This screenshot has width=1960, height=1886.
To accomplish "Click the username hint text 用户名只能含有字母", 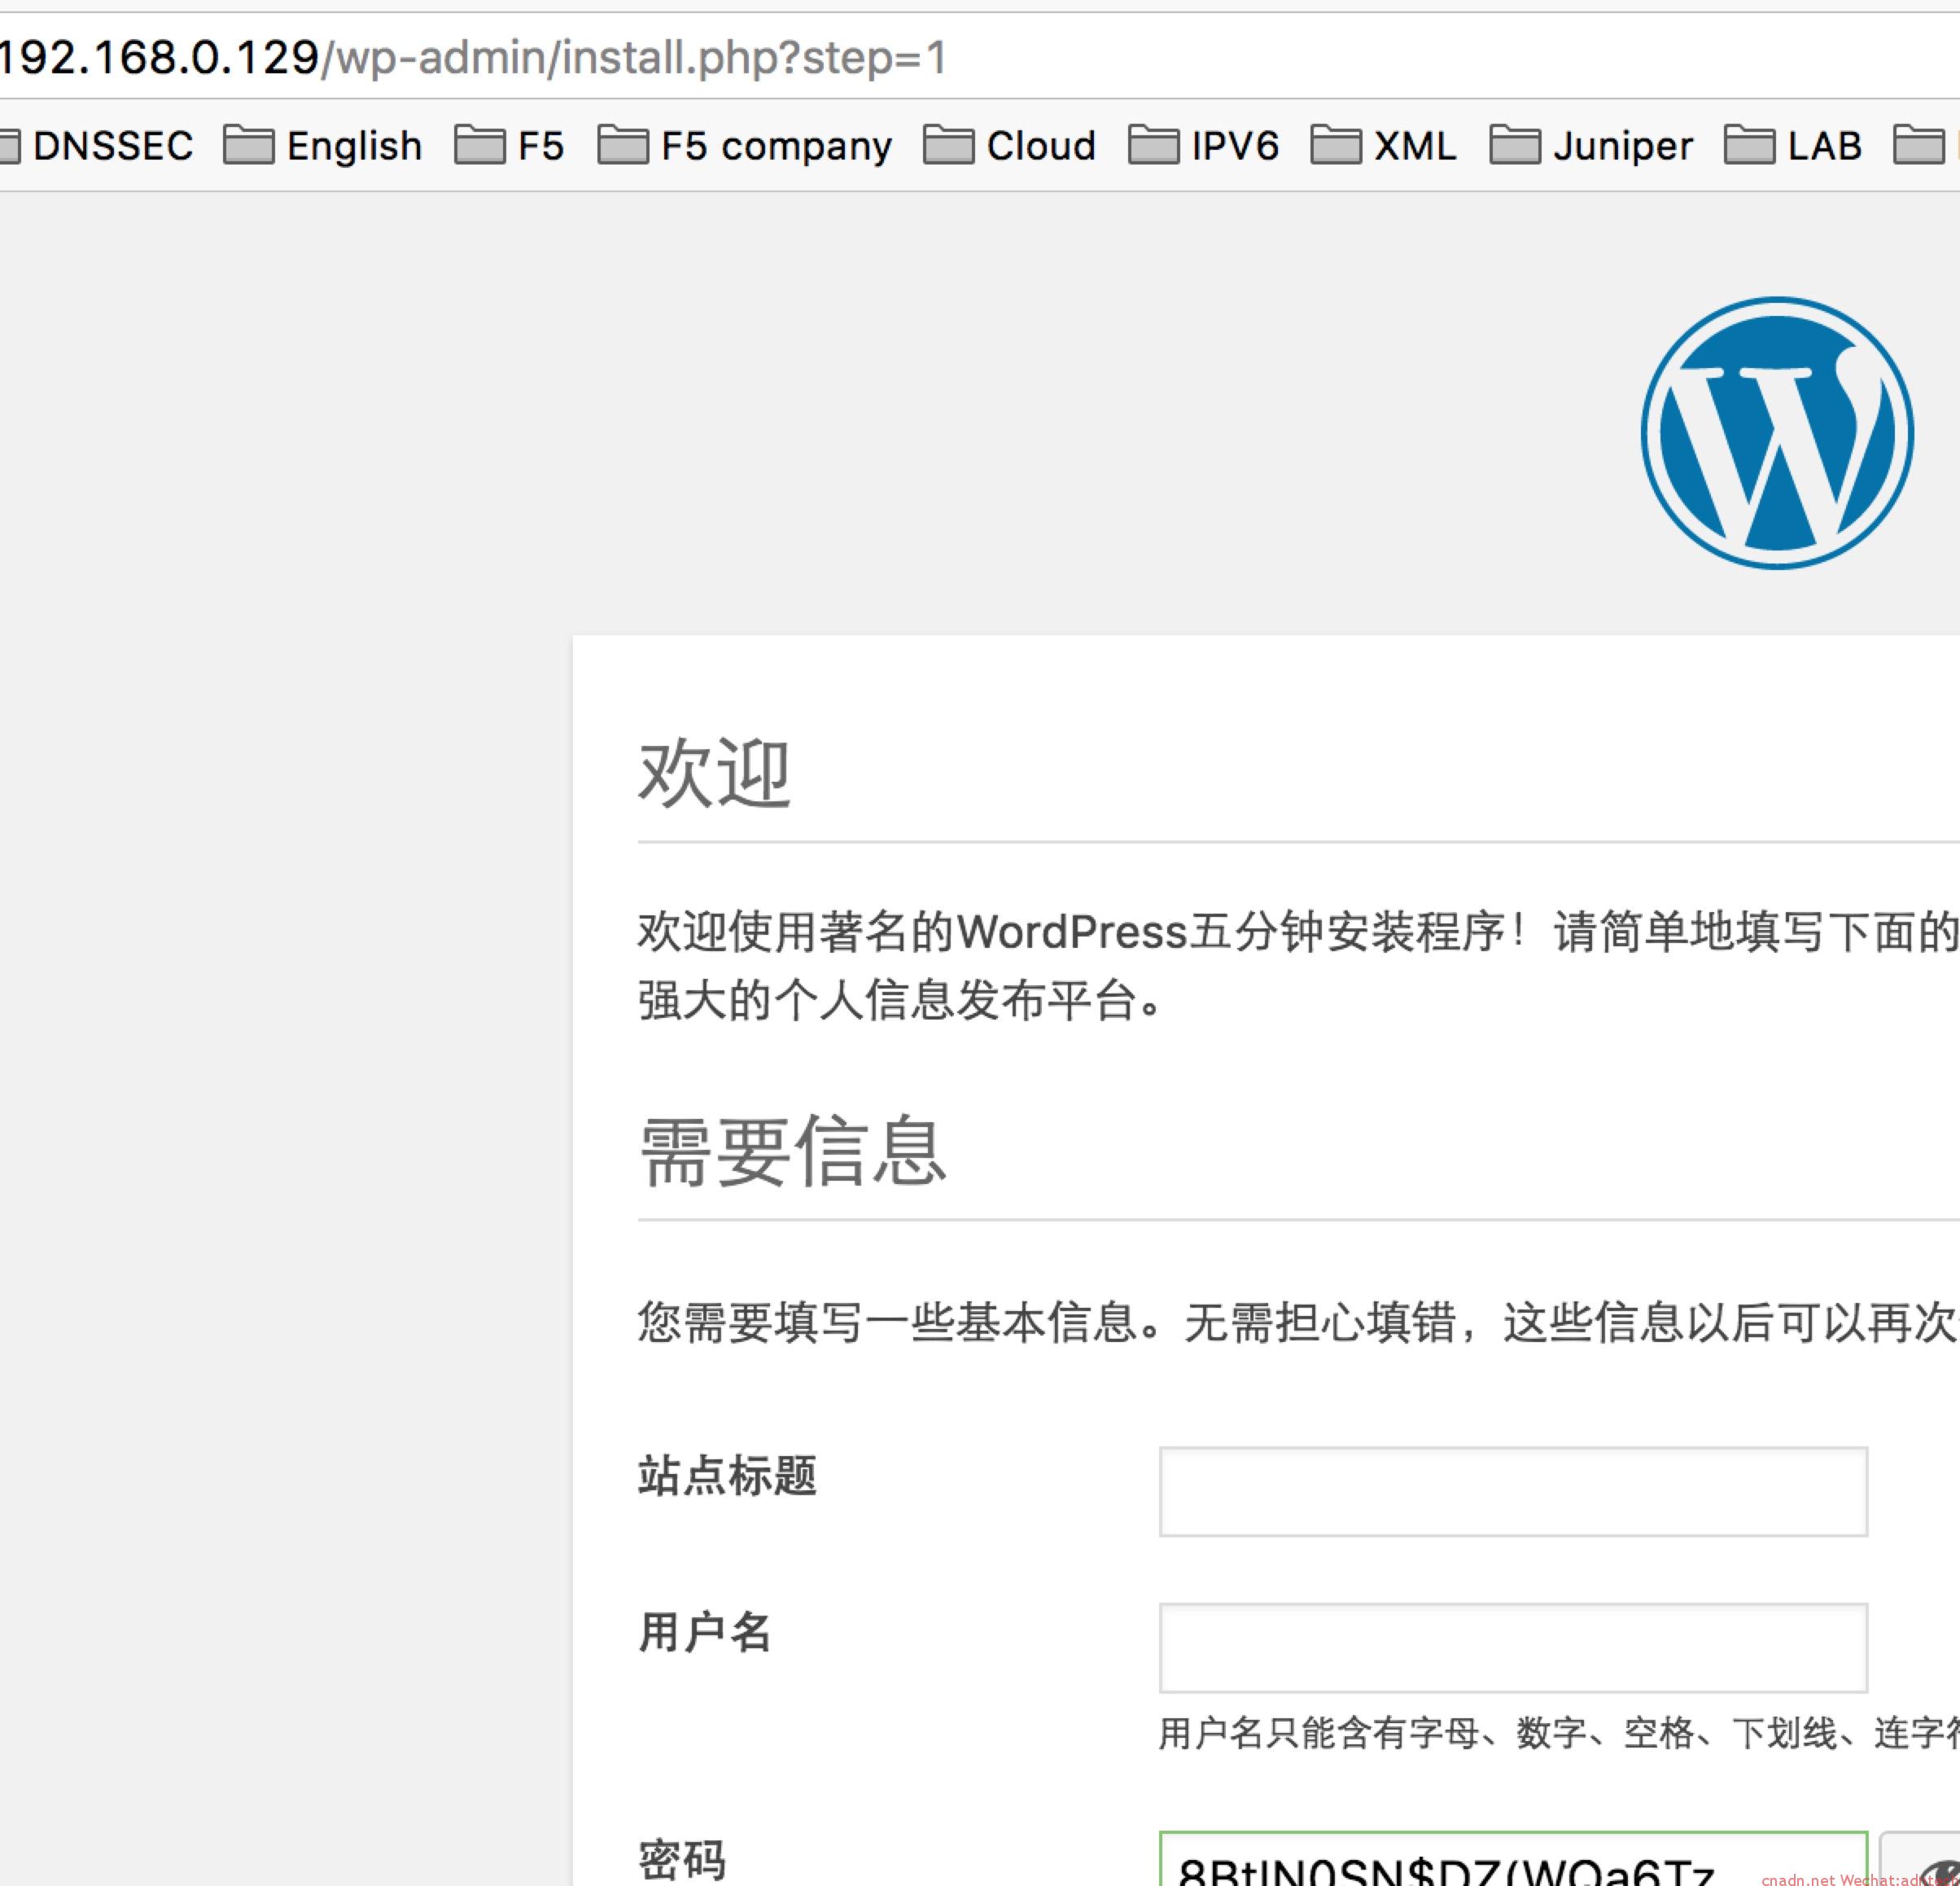I will (1559, 1732).
